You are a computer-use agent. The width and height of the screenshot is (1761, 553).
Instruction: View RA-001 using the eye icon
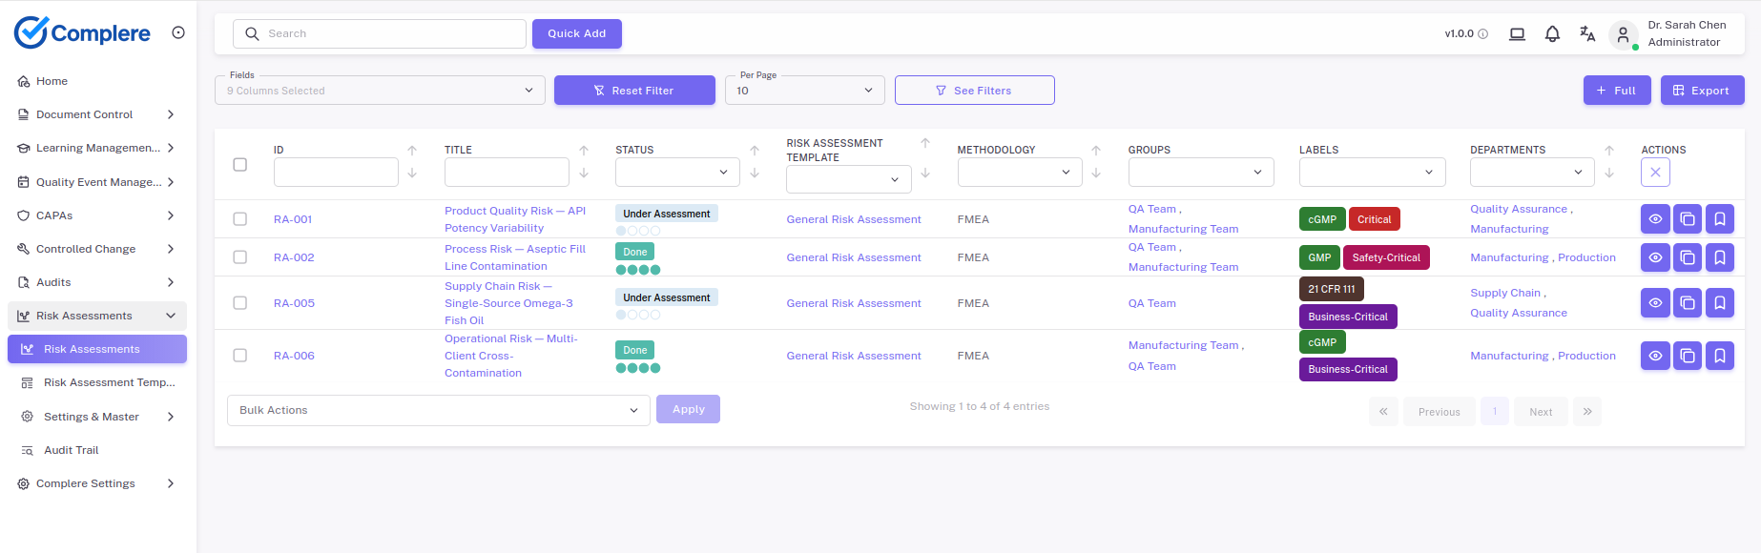(x=1655, y=219)
